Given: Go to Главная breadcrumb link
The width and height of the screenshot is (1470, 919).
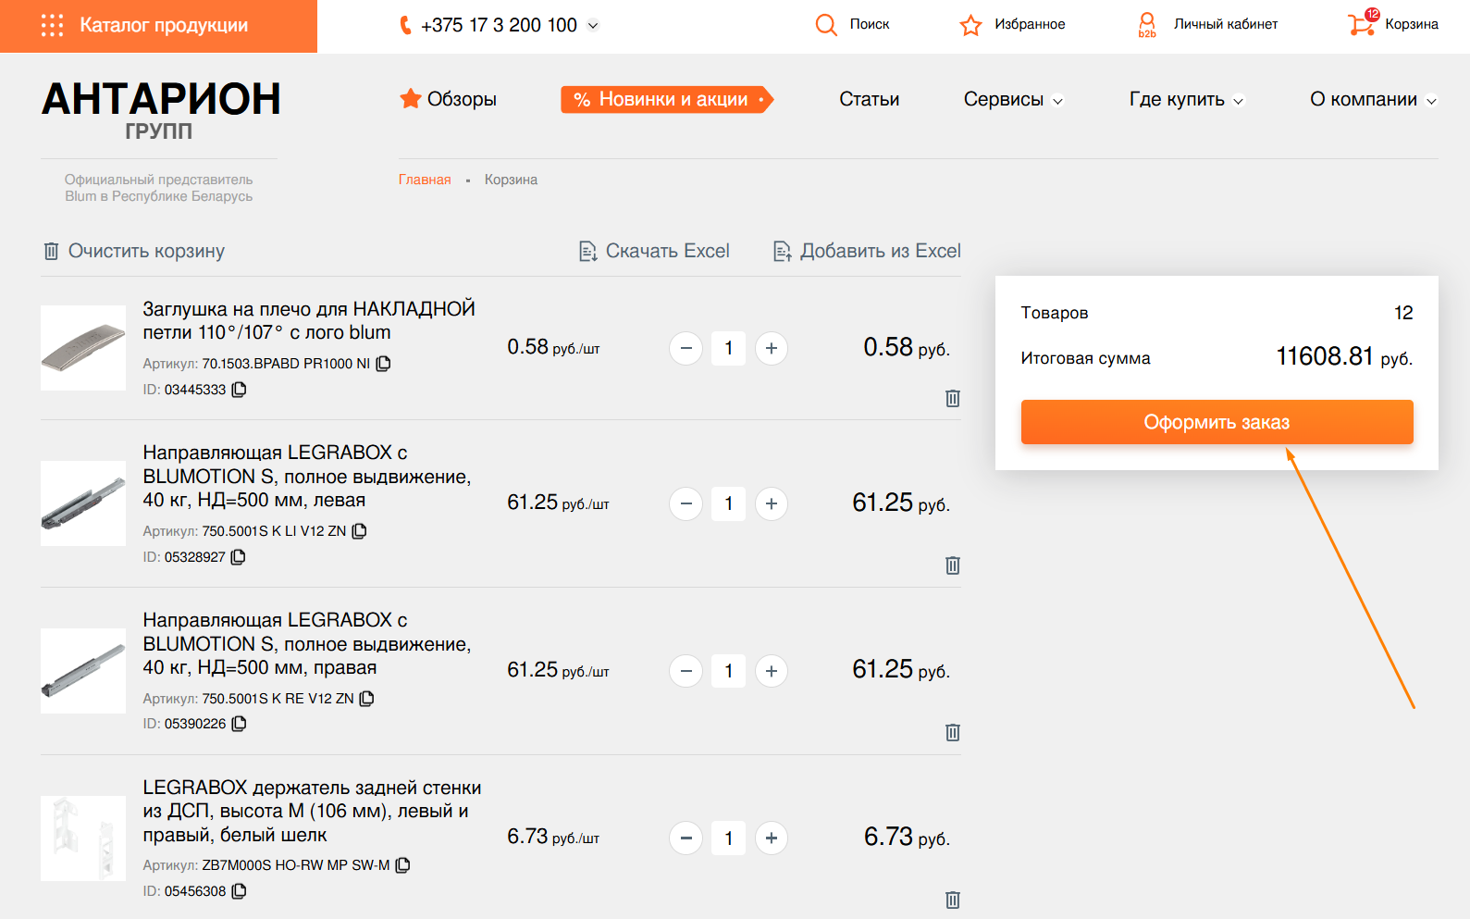Looking at the screenshot, I should point(425,180).
